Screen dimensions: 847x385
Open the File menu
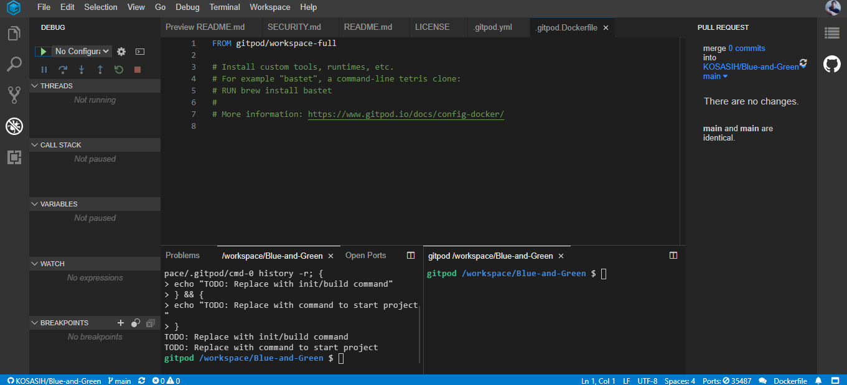[x=44, y=7]
